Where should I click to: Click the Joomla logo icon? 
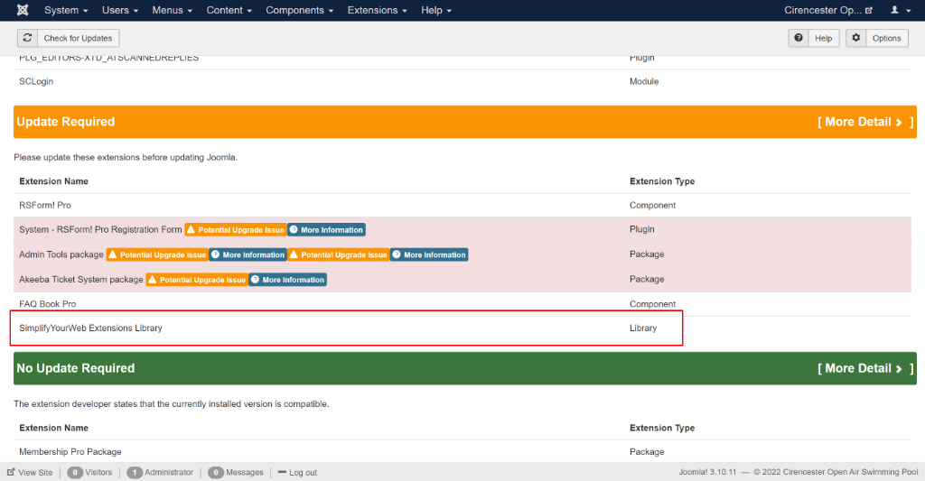(x=22, y=10)
